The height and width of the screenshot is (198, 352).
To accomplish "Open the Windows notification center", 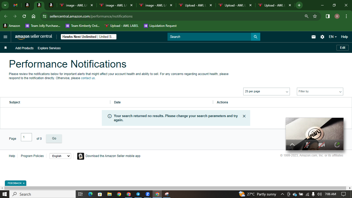I will [343, 194].
